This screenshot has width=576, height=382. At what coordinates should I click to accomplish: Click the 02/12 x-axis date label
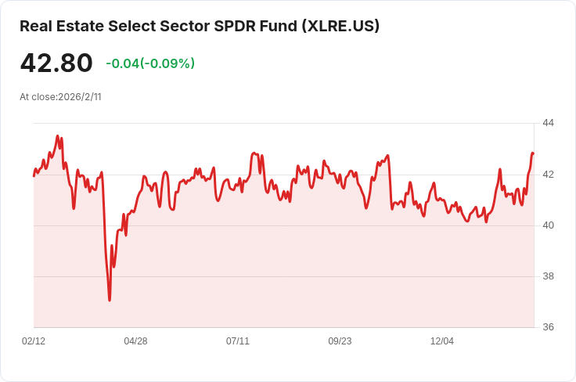(x=34, y=341)
